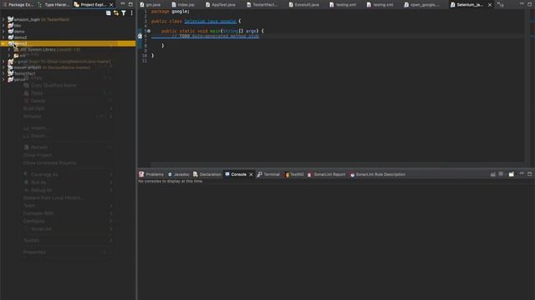Open the gm.java editor tab
Image resolution: width=535 pixels, height=300 pixels.
(x=150, y=5)
